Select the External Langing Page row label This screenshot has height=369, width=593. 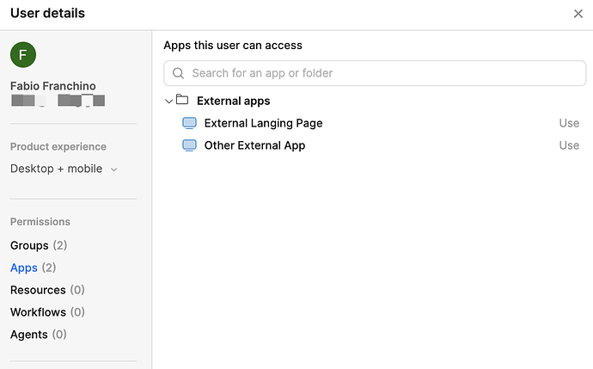pos(263,123)
